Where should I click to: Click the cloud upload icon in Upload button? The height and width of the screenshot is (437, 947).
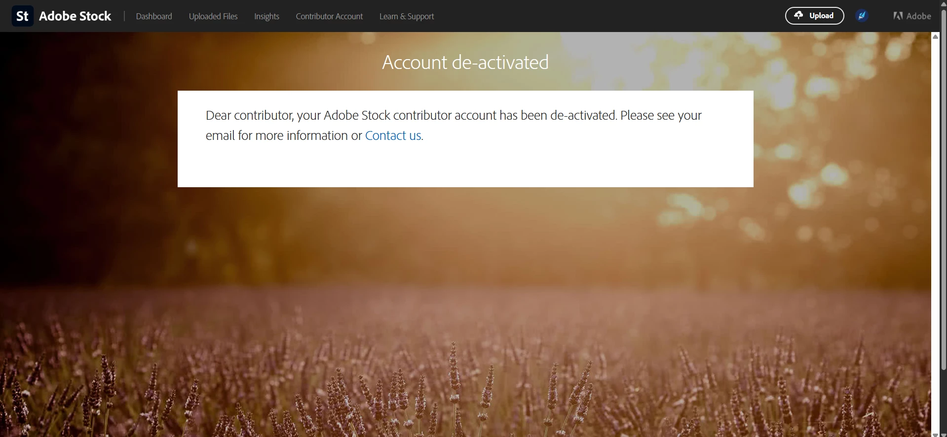(798, 15)
